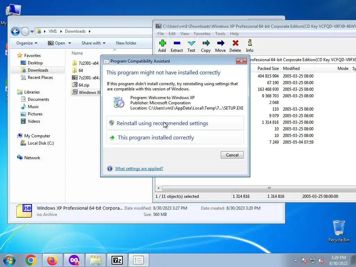The image size is (356, 267).
Task: Sort 7-Zip list by Packed Size column
Action: [268, 68]
